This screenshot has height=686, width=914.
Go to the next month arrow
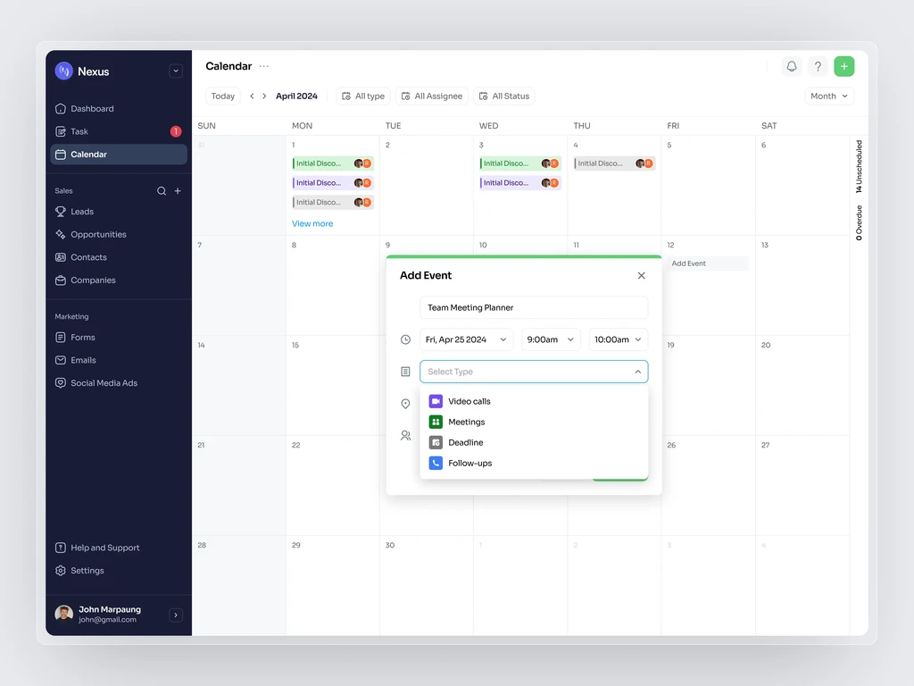pyautogui.click(x=264, y=96)
